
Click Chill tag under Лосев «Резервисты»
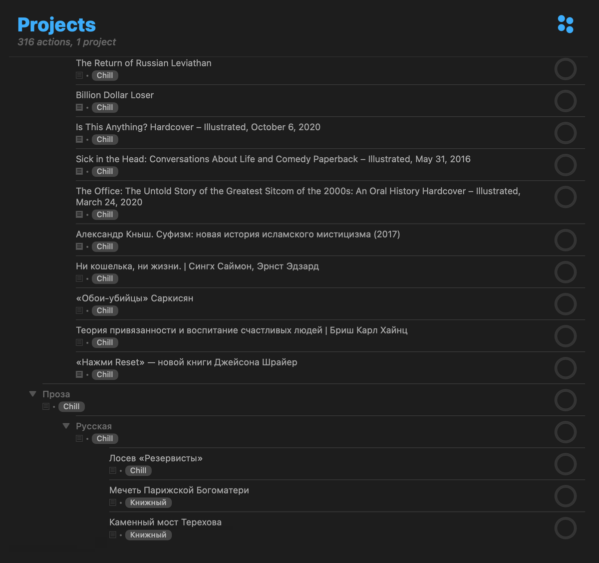click(138, 470)
